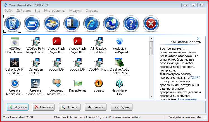
Task: Click the red X exit toolbar icon
Action: click(151, 23)
